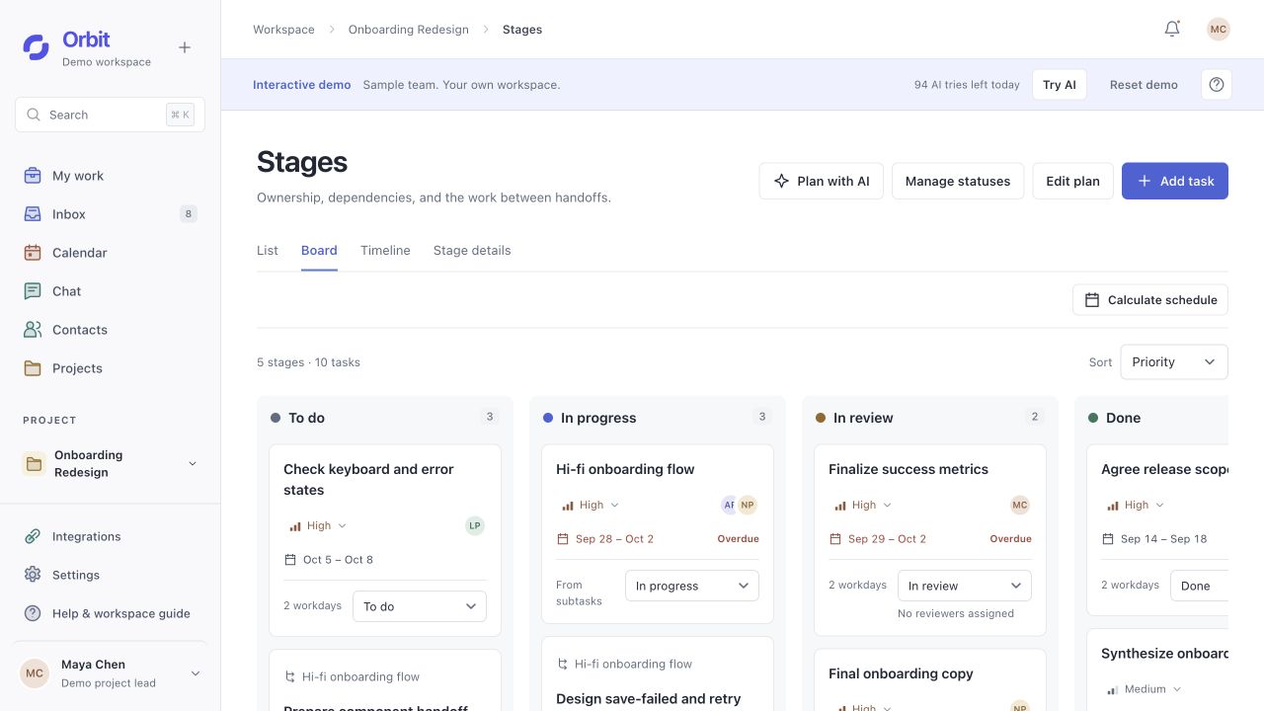This screenshot has width=1264, height=711.
Task: Click the Add task button
Action: (1175, 181)
